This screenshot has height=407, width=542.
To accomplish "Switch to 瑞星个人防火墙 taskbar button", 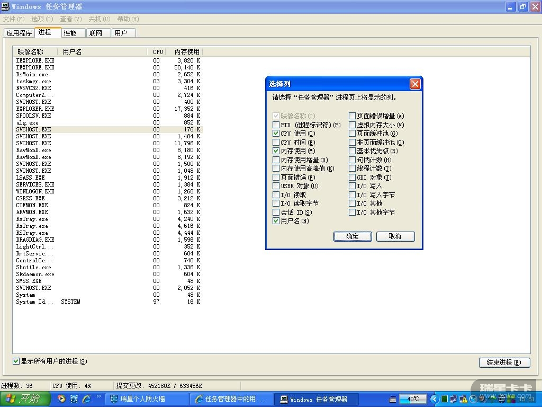I will (147, 400).
